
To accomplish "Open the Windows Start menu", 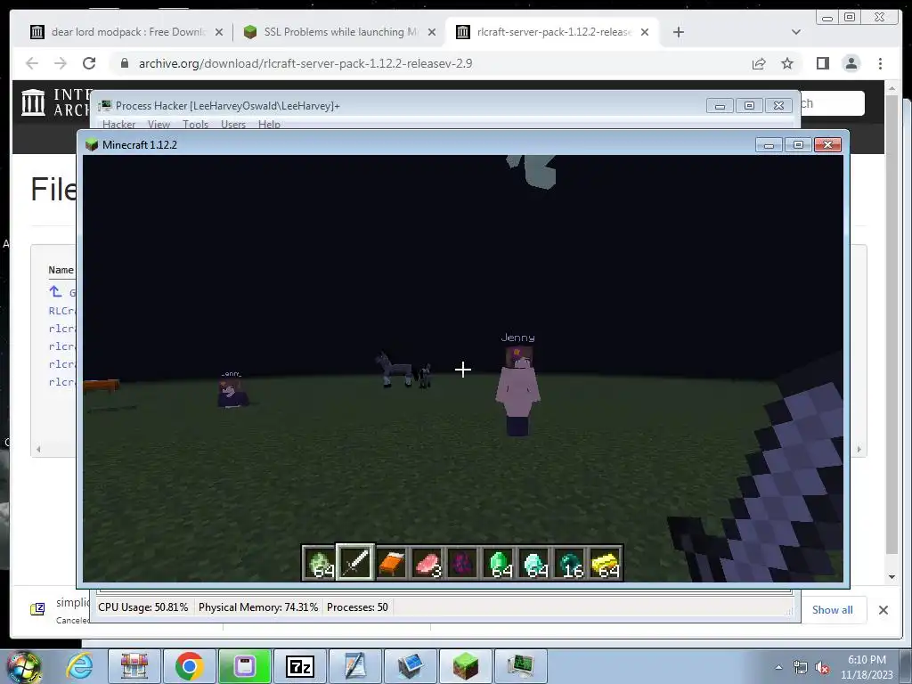I will 23,666.
